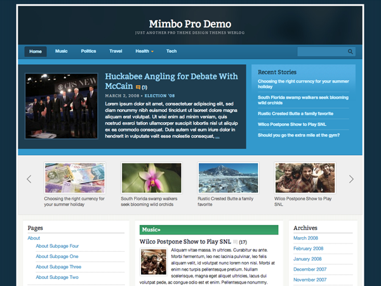Expand the Health menu dropdown arrow
381x286 pixels.
tap(152, 51)
